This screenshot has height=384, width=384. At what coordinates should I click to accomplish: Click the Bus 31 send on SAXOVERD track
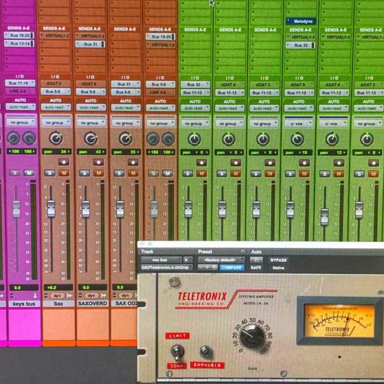point(90,45)
